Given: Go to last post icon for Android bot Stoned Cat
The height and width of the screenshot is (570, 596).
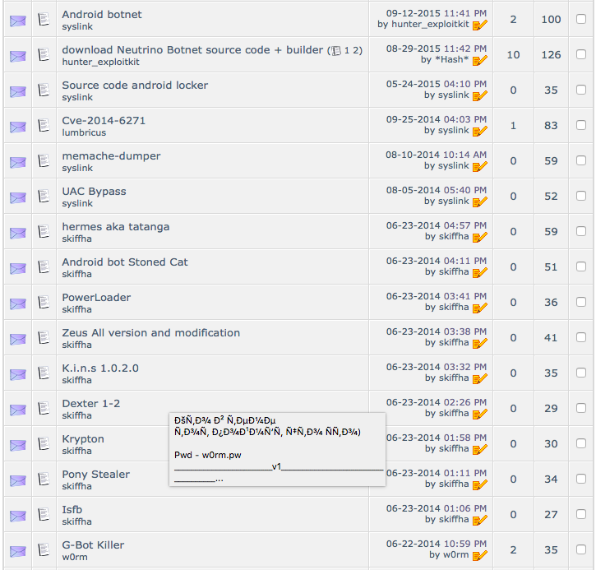Looking at the screenshot, I should pos(480,272).
